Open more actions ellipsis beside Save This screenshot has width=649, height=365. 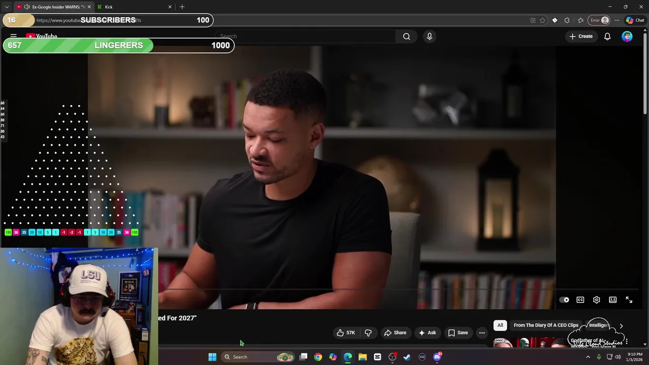pyautogui.click(x=482, y=333)
